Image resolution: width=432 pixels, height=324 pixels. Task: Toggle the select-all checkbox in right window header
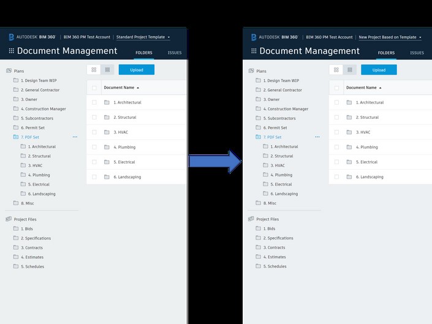(x=336, y=88)
